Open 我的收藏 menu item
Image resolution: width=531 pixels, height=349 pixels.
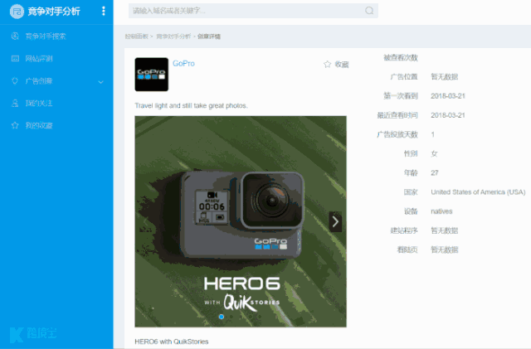[x=38, y=125]
